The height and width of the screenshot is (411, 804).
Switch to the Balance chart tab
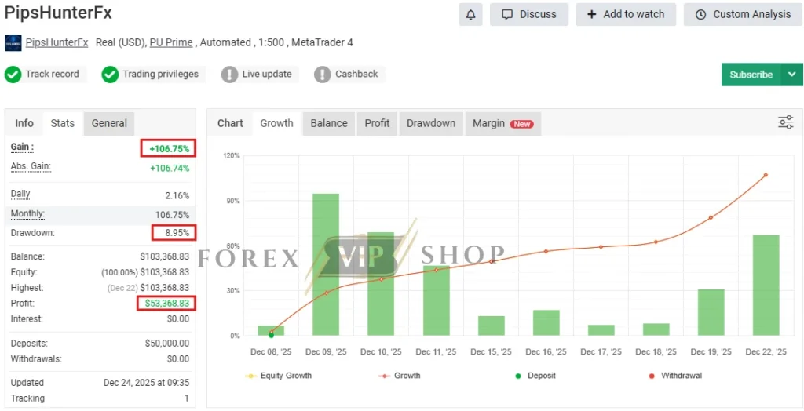click(329, 123)
